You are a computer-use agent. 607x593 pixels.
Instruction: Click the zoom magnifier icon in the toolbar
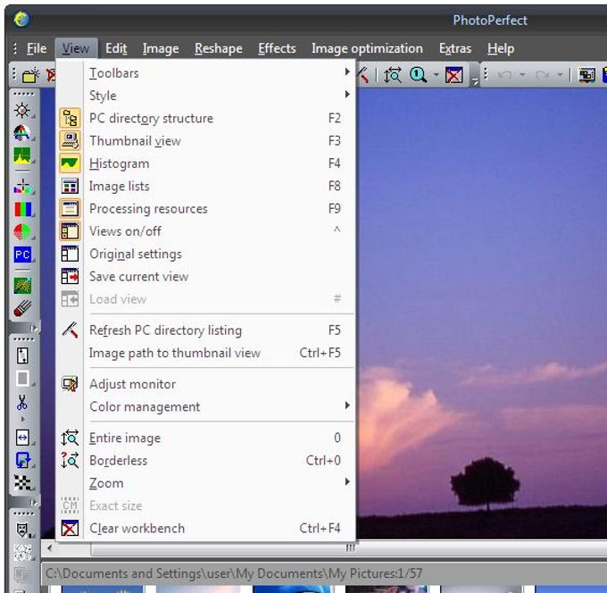[x=418, y=75]
